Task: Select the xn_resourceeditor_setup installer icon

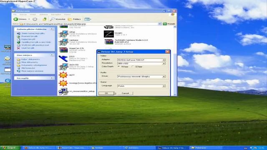Action: [x=63, y=91]
